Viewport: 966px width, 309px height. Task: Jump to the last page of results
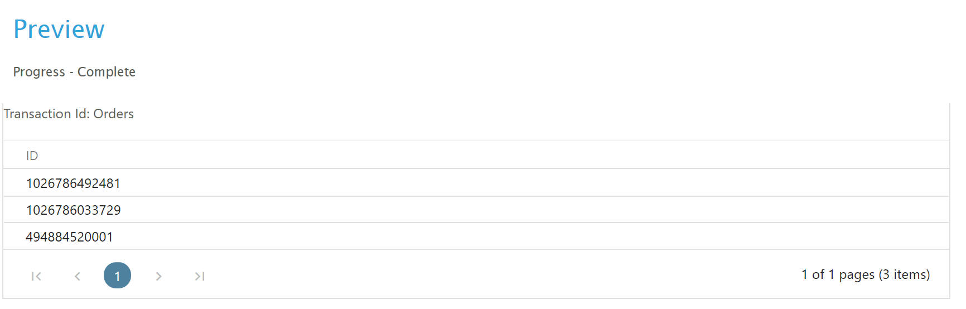[x=200, y=276]
